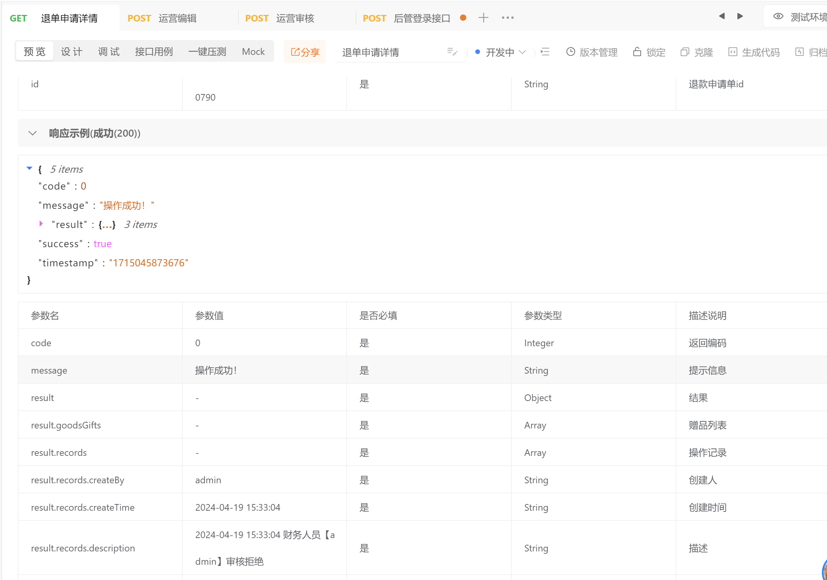The image size is (827, 580).
Task: Click admin value in createBy row
Action: pos(208,480)
